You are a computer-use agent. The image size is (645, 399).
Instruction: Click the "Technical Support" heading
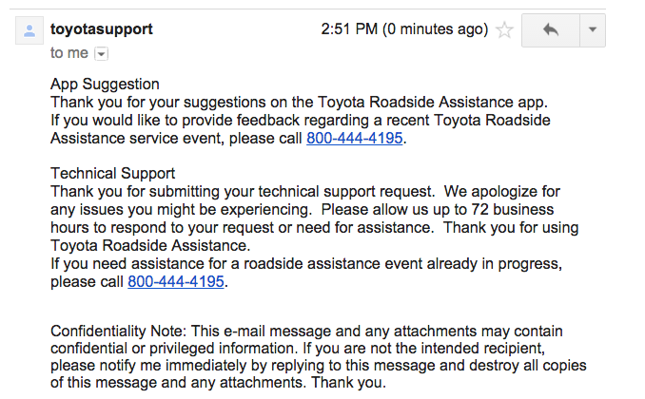coord(112,173)
